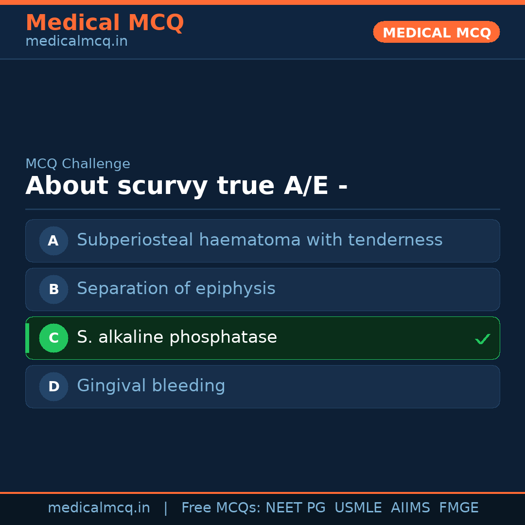Click the circular D badge icon

tap(53, 386)
